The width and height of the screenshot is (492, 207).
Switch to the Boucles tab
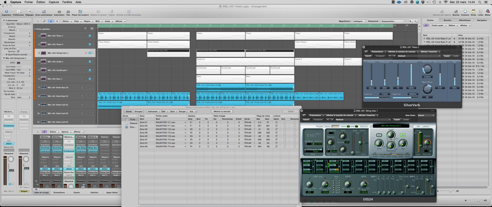pyautogui.click(x=447, y=20)
